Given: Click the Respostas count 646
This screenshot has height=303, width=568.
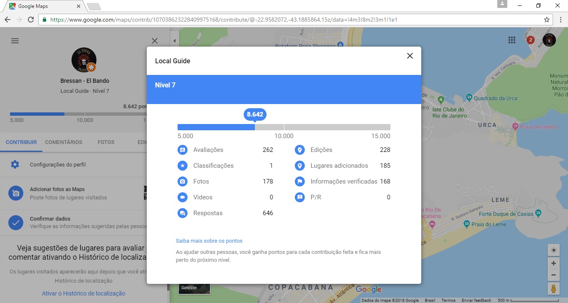Looking at the screenshot, I should tap(268, 213).
